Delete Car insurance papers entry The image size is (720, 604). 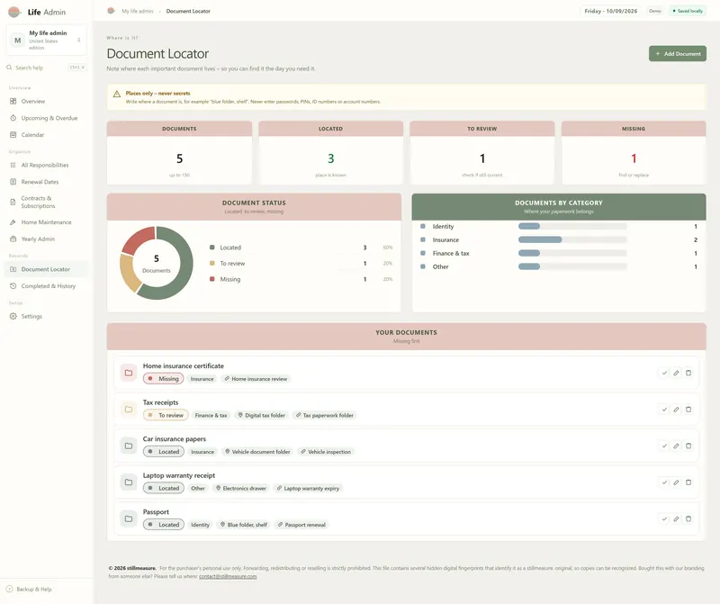pyautogui.click(x=688, y=446)
